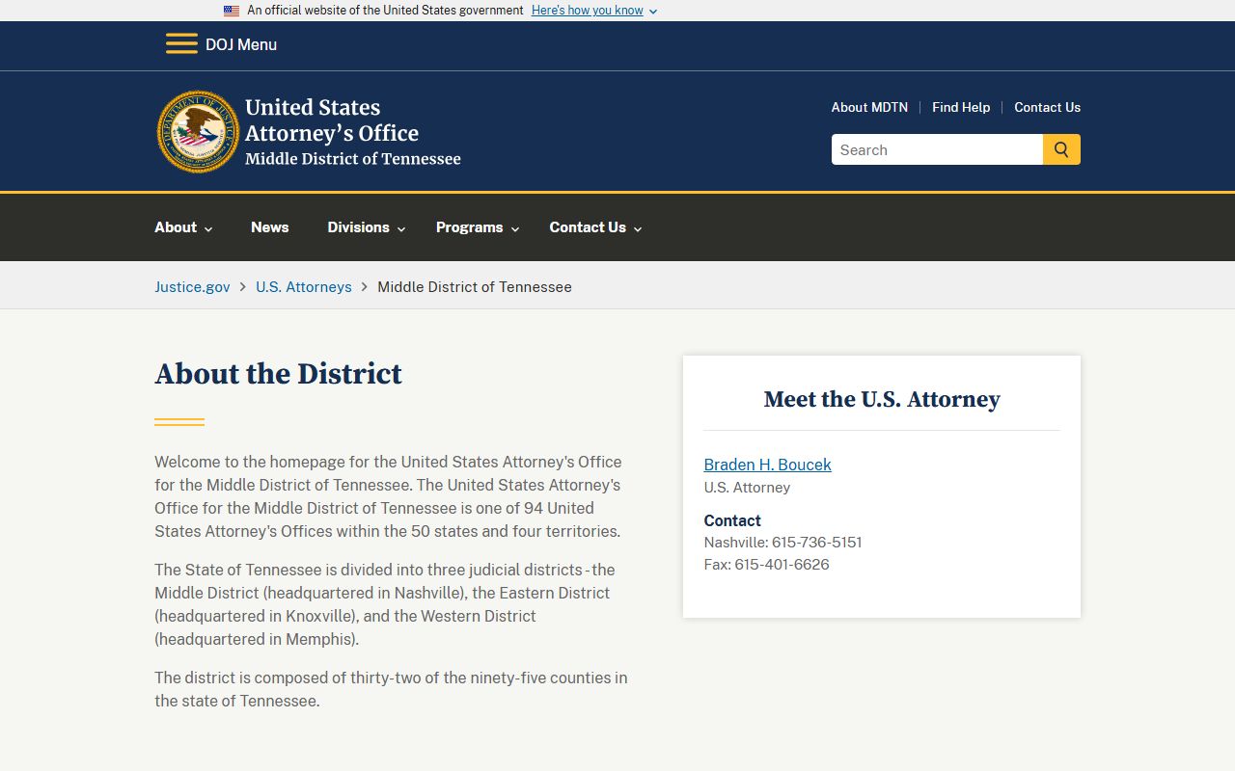The image size is (1235, 771).
Task: Go to the News menu item
Action: point(269,227)
